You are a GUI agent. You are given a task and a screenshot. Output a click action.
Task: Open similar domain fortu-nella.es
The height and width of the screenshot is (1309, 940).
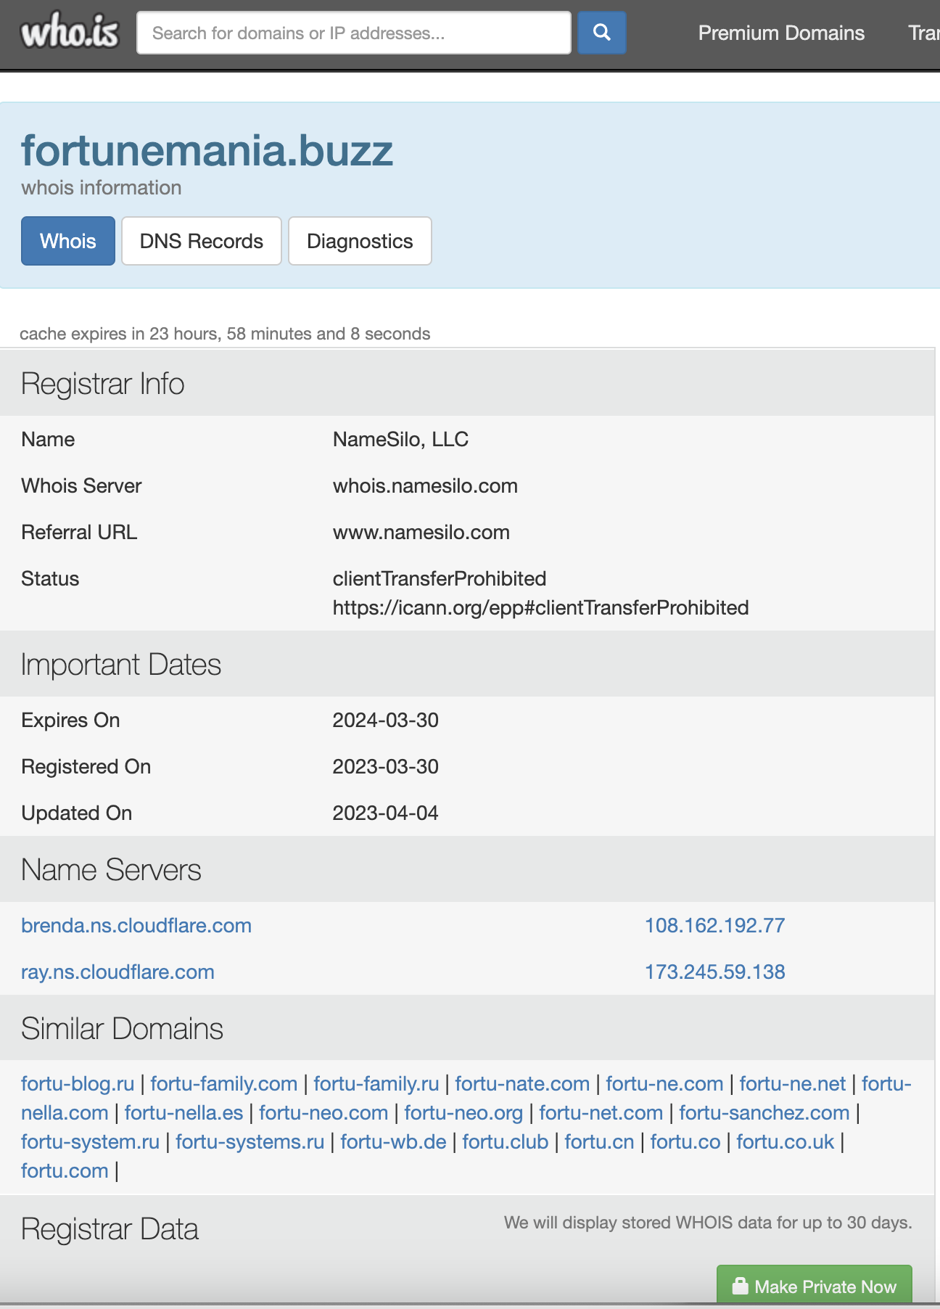tap(184, 1113)
